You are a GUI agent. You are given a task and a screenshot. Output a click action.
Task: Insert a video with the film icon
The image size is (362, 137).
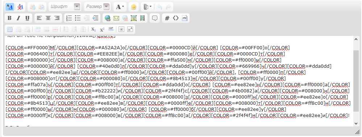click(x=142, y=18)
